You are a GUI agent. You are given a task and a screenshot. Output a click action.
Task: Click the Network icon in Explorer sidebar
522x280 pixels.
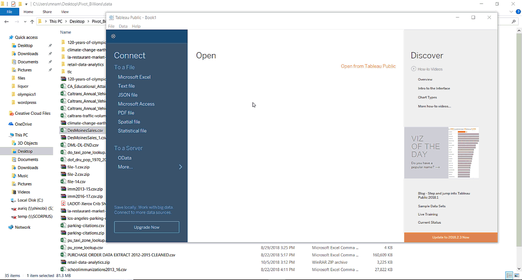tap(11, 227)
